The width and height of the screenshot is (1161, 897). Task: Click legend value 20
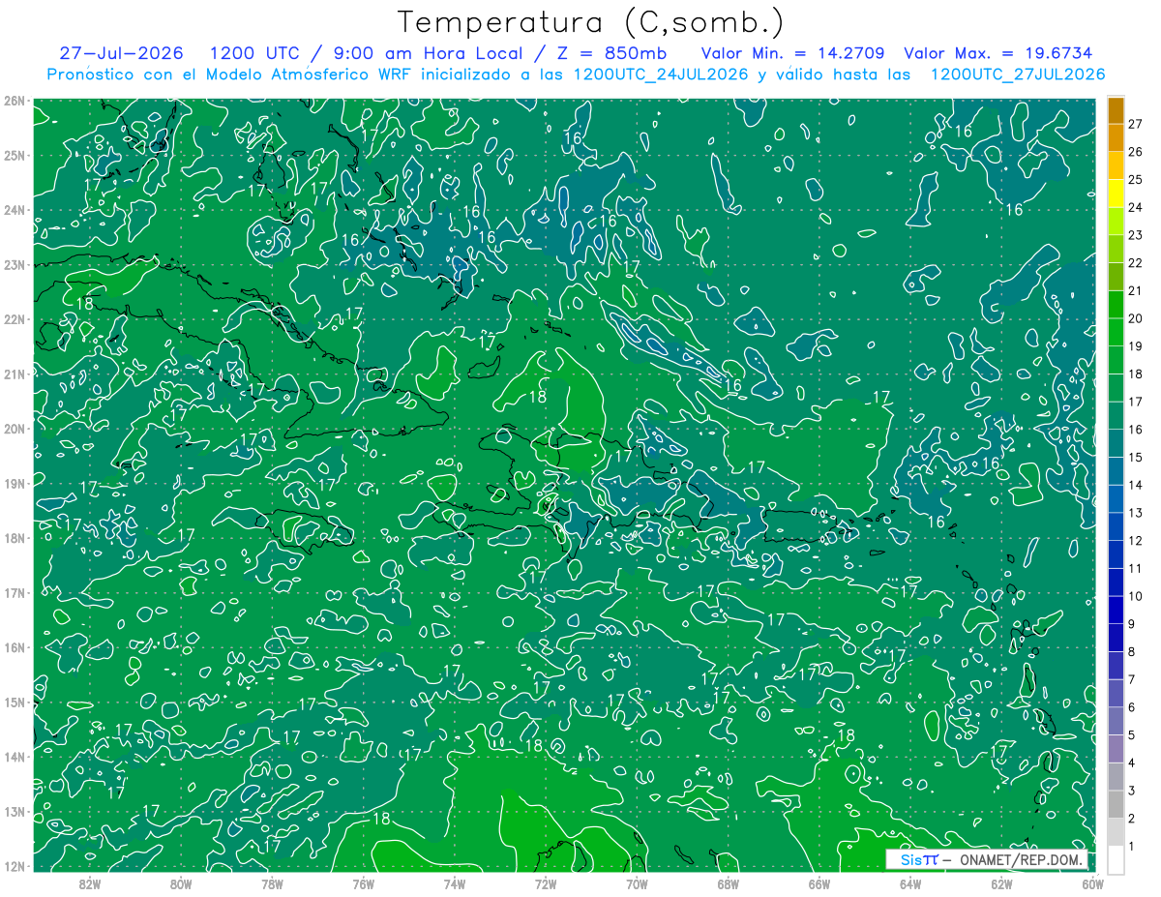[1135, 318]
